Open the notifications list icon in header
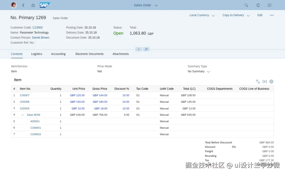Image resolution: width=285 pixels, height=174 pixels. [269, 5]
